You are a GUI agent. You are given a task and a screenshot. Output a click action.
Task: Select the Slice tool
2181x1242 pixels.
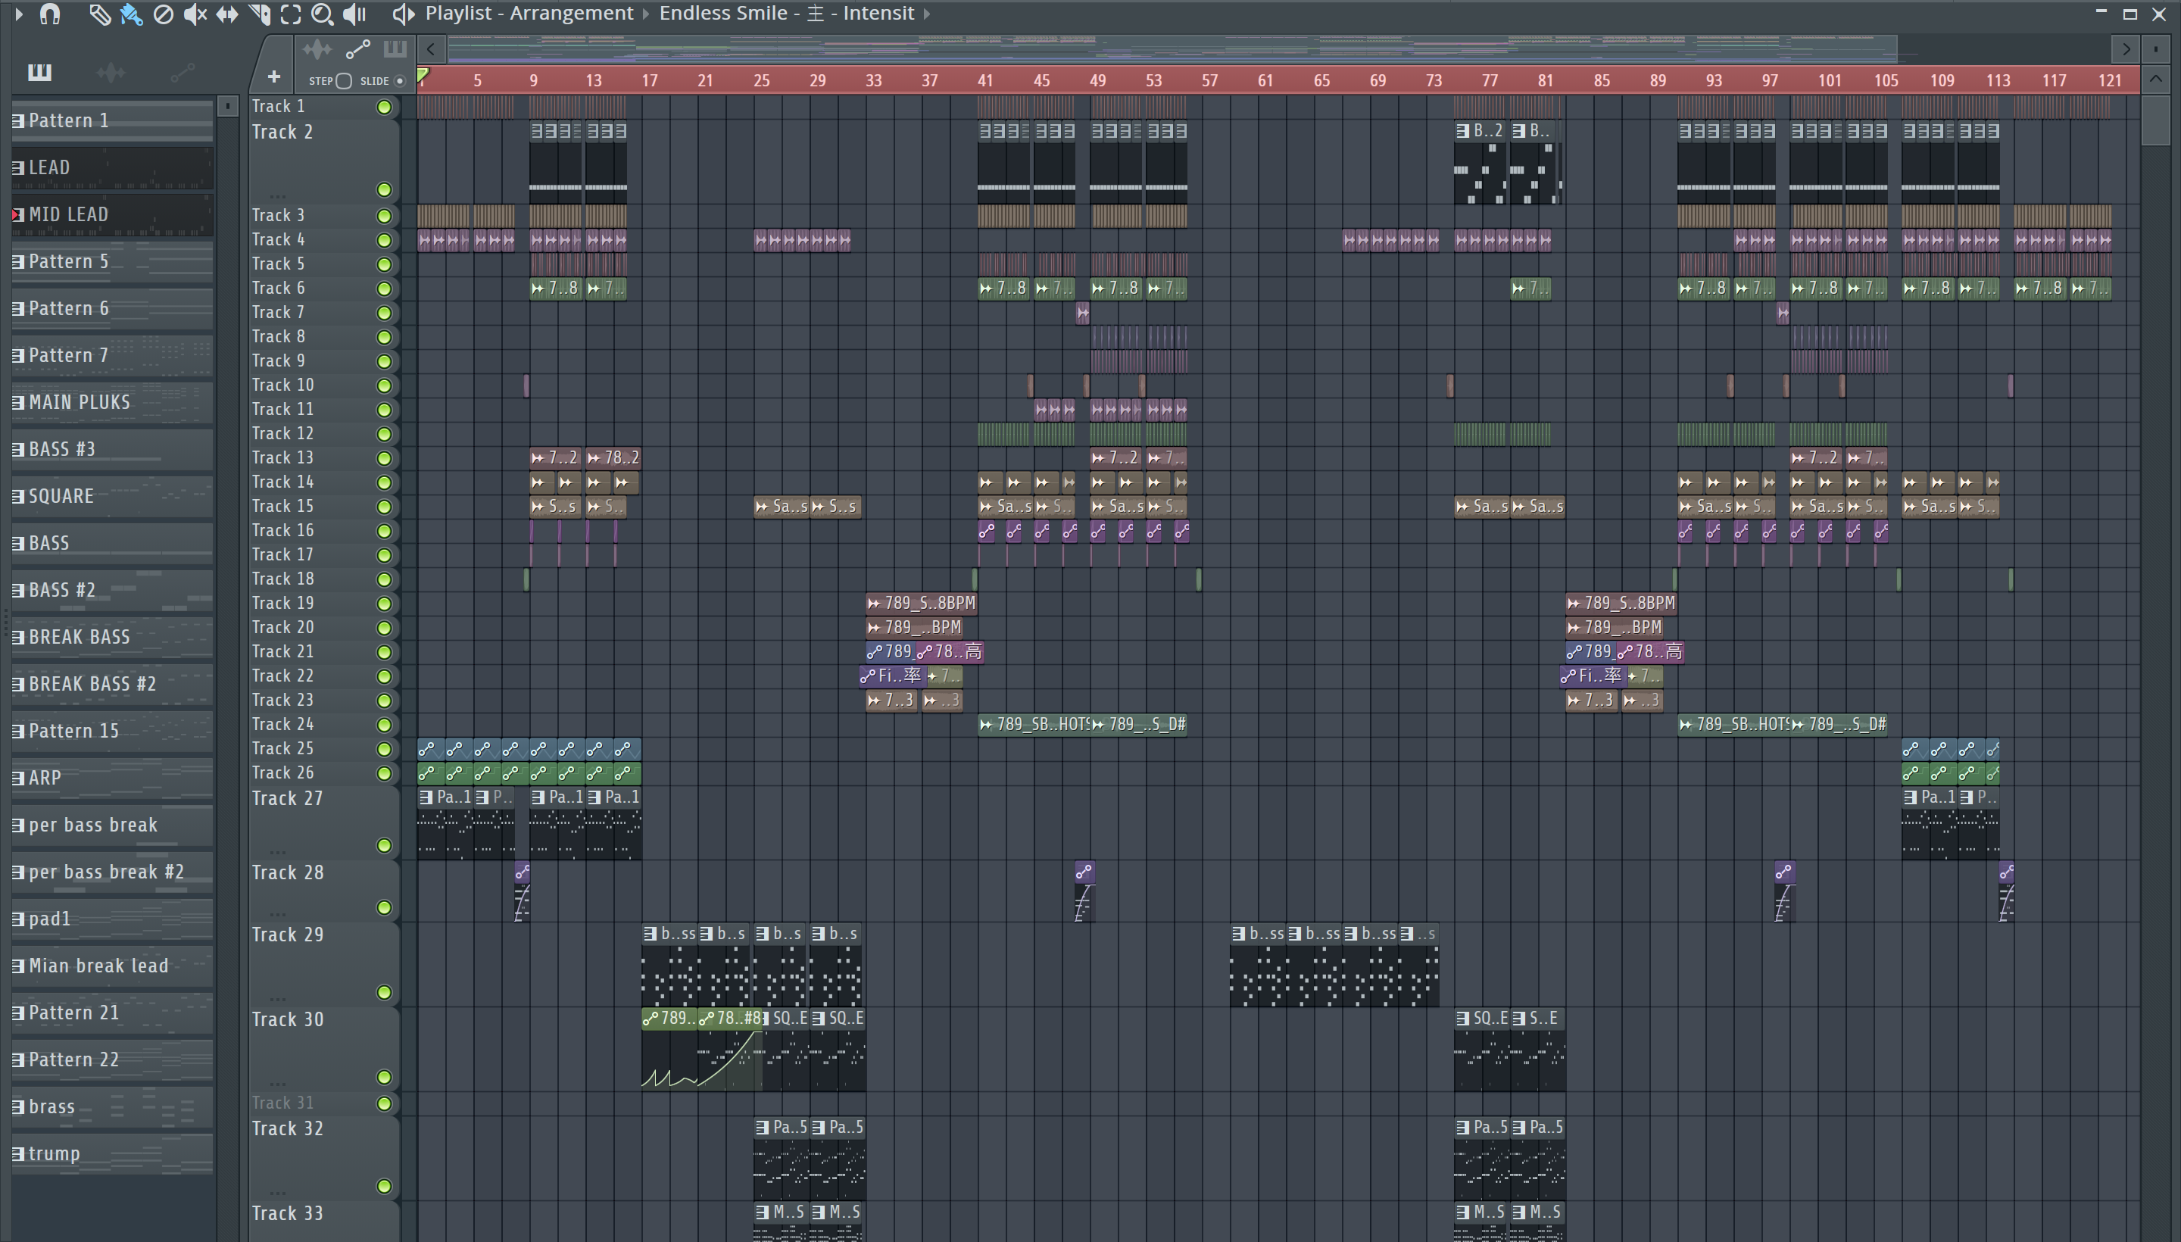[x=259, y=14]
